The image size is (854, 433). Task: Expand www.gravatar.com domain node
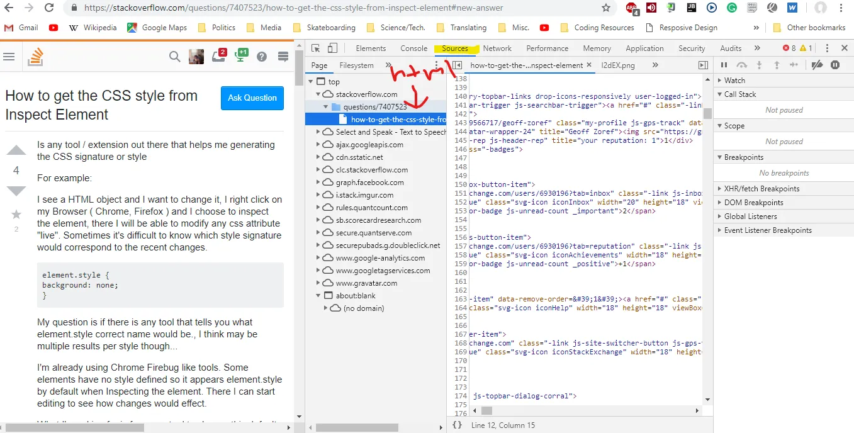(x=319, y=283)
